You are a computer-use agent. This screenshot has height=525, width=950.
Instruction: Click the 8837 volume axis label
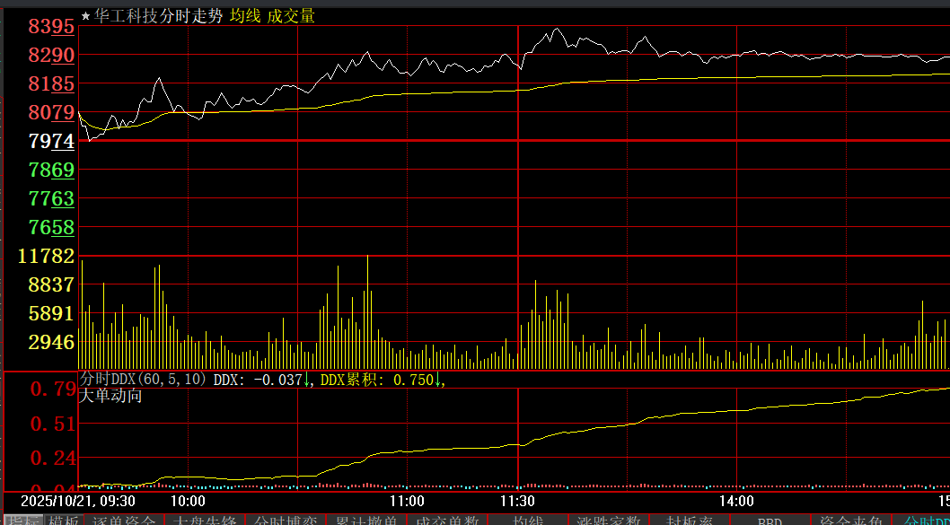pyautogui.click(x=51, y=284)
